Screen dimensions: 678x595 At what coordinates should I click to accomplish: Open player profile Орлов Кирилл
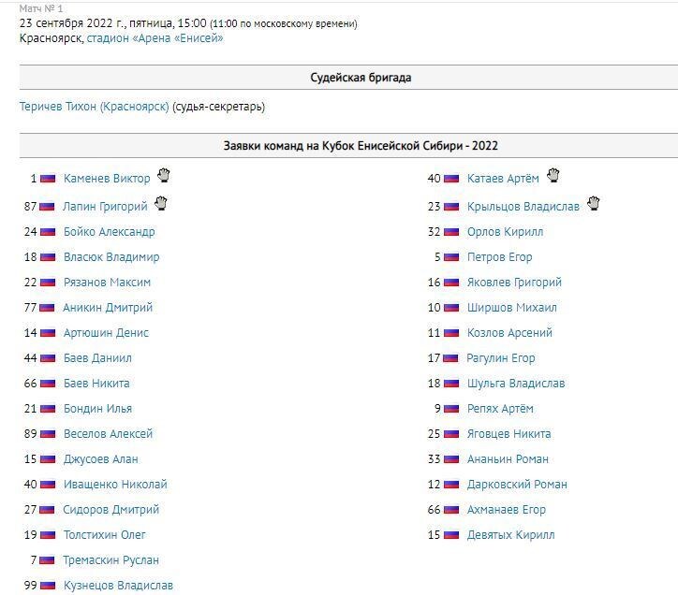coord(505,232)
